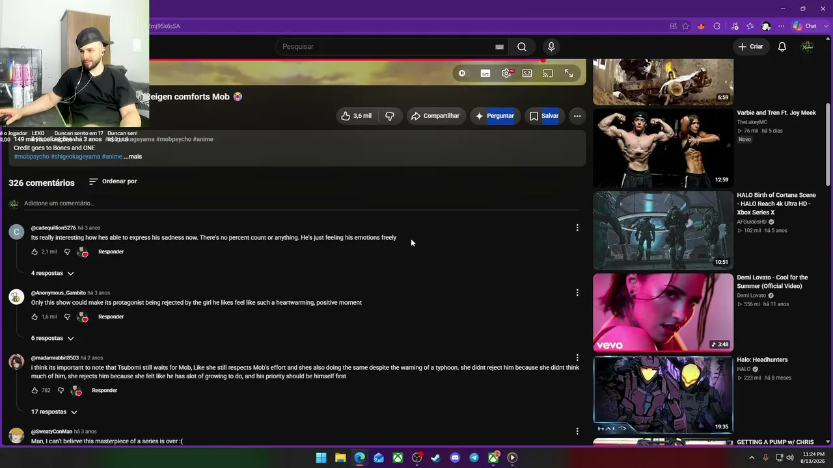Click the Compartilhar share button
This screenshot has width=833, height=468.
pyautogui.click(x=436, y=116)
